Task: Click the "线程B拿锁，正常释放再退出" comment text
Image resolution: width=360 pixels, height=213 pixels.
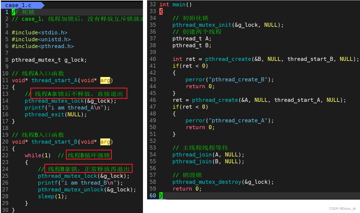Action: point(89,169)
